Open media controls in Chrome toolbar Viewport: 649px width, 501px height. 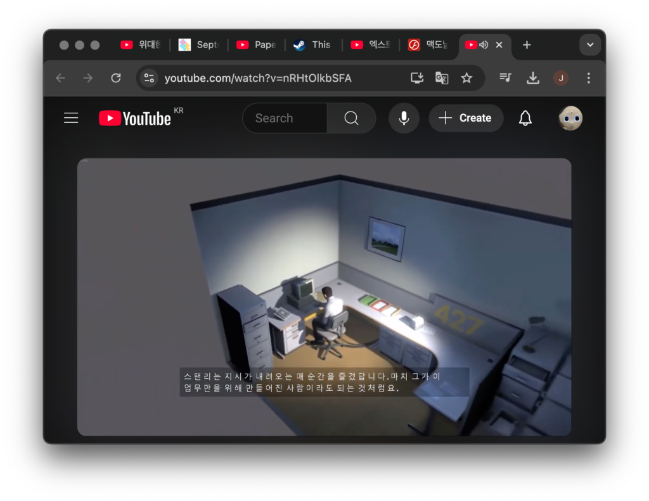[505, 78]
